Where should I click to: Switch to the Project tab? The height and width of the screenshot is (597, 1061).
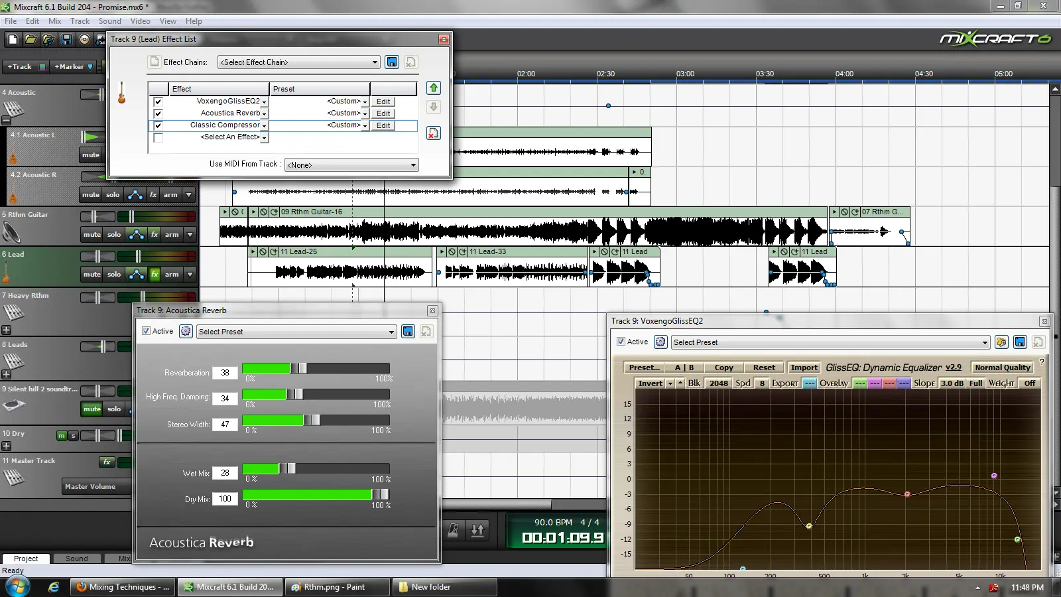26,559
